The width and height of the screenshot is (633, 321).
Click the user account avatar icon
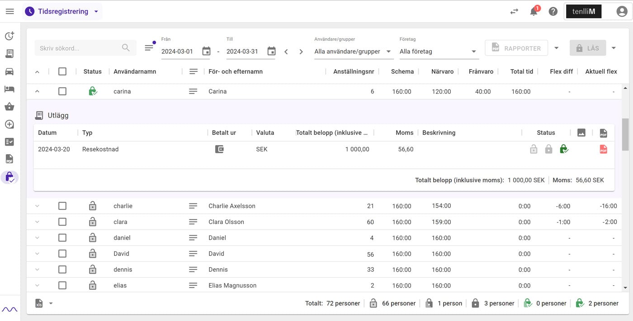pyautogui.click(x=622, y=12)
